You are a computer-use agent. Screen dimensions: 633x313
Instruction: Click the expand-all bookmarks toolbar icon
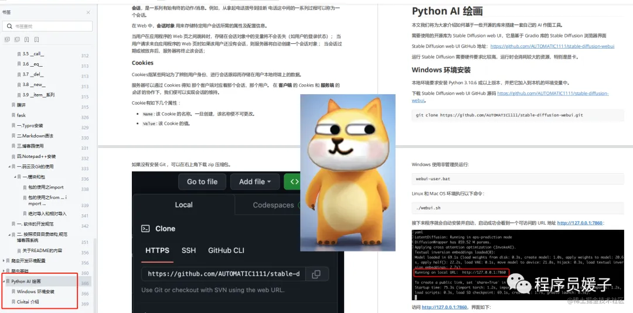click(x=7, y=39)
